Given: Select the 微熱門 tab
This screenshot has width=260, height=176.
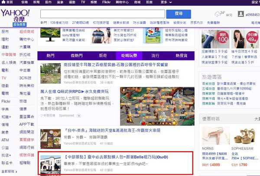Looking at the screenshot, I should (x=77, y=55).
